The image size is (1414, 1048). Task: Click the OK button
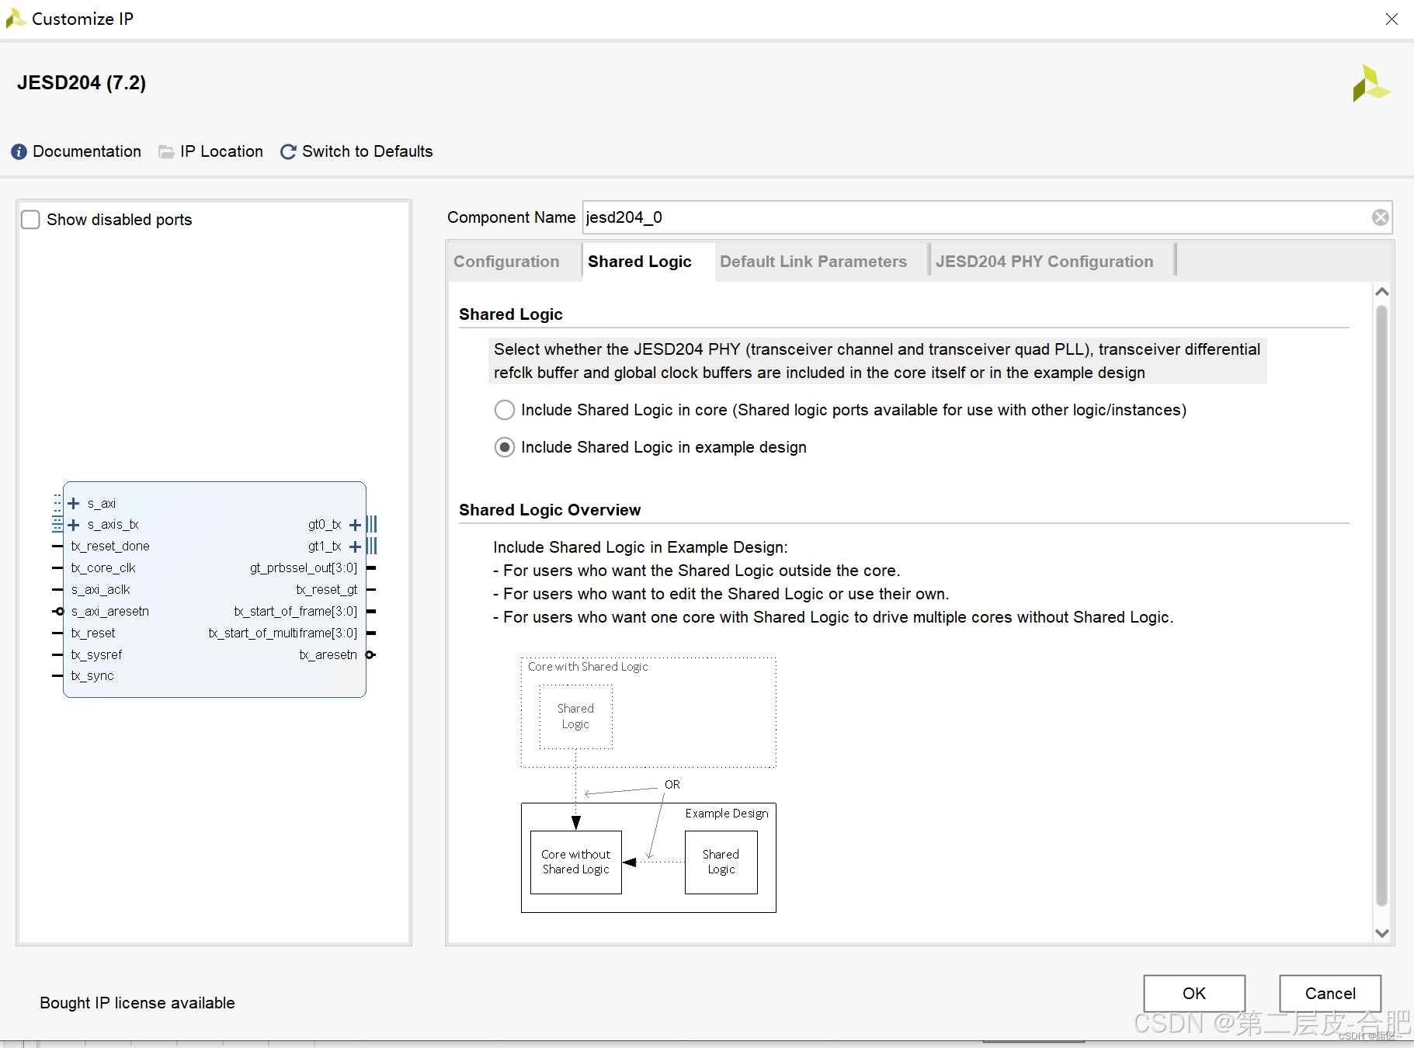click(1194, 994)
